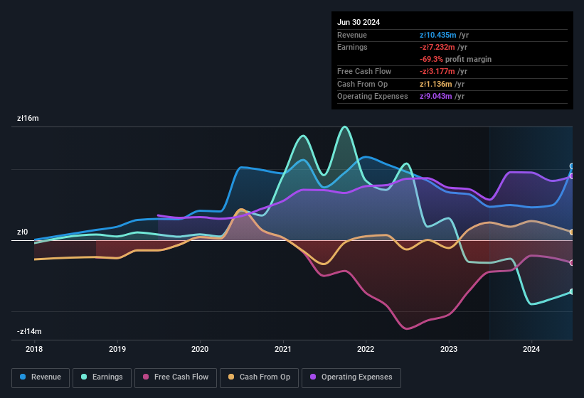
Task: Click the 2019 x-axis label
Action: point(117,349)
